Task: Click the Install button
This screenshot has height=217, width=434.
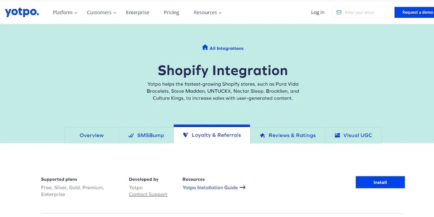Action: pyautogui.click(x=380, y=182)
